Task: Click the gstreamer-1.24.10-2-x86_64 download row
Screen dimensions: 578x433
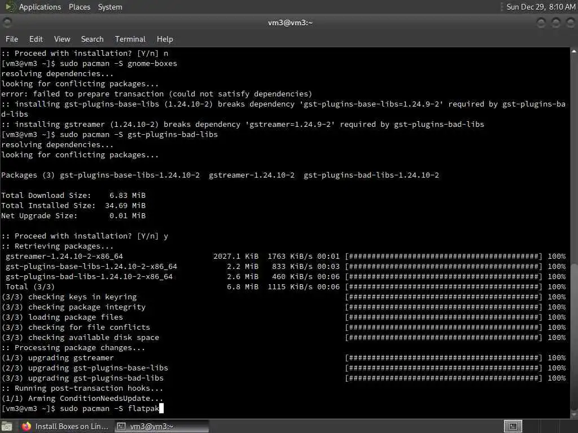Action: [285, 257]
